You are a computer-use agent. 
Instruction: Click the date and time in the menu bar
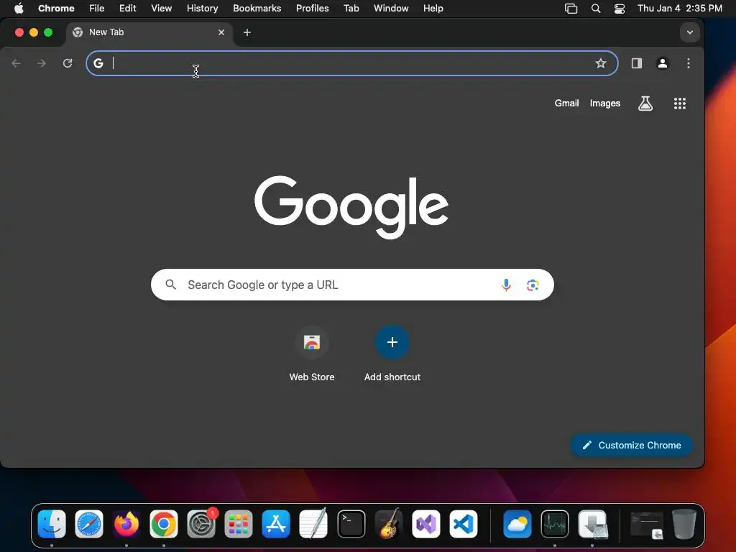coord(679,9)
